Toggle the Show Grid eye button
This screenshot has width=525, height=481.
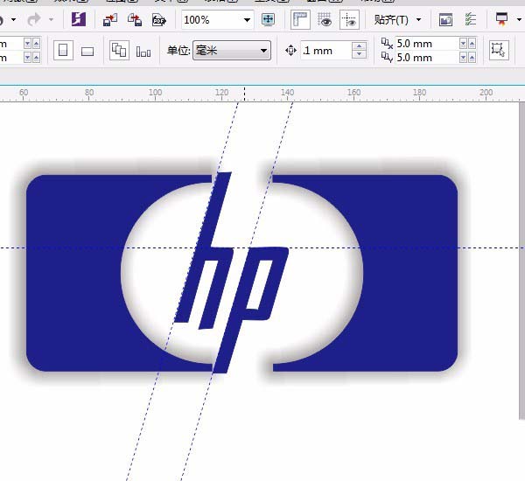[325, 20]
